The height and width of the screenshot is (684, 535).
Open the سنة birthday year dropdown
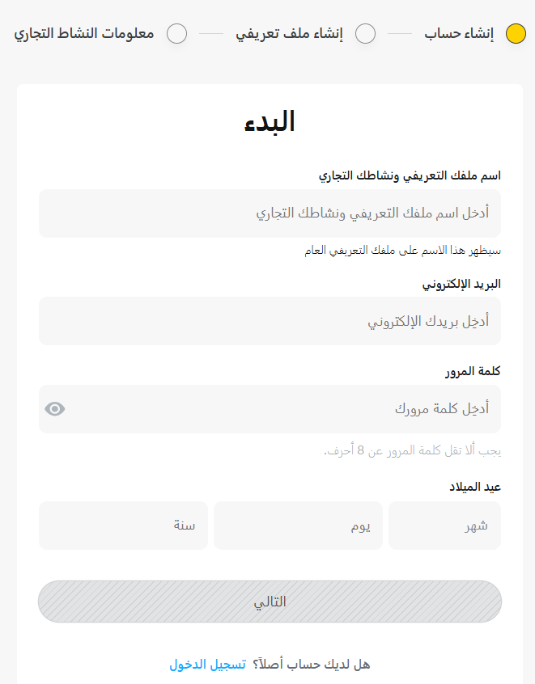click(x=123, y=526)
